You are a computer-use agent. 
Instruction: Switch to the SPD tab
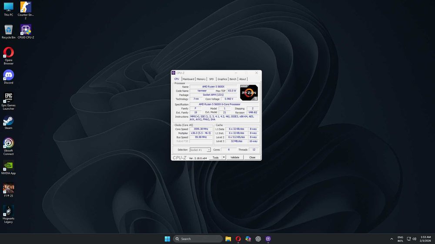pos(211,79)
